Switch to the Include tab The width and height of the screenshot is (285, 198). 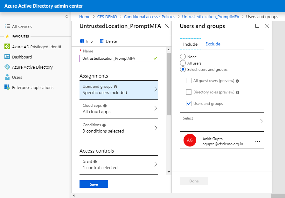coord(190,44)
